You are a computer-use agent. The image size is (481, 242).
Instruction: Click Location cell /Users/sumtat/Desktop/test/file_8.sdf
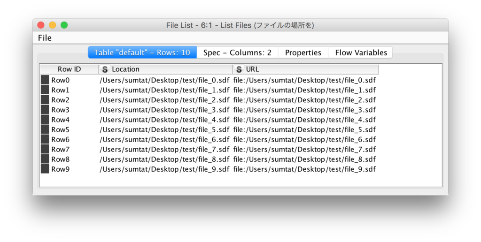click(x=164, y=159)
